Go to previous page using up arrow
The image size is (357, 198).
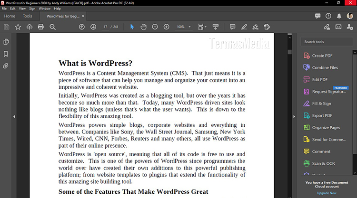[x=82, y=27]
